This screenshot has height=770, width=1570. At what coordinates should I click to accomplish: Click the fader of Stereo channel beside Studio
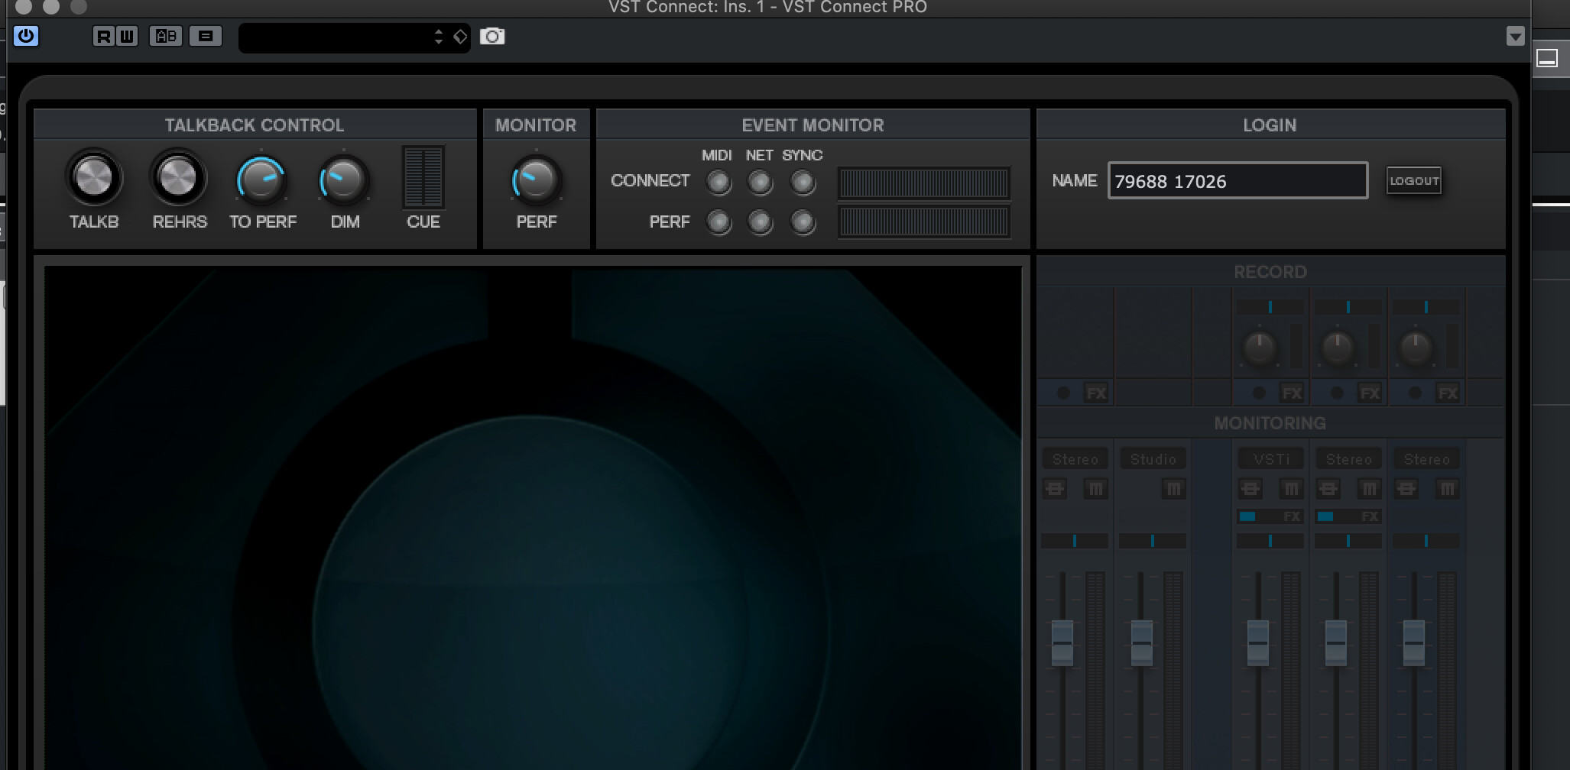point(1062,642)
